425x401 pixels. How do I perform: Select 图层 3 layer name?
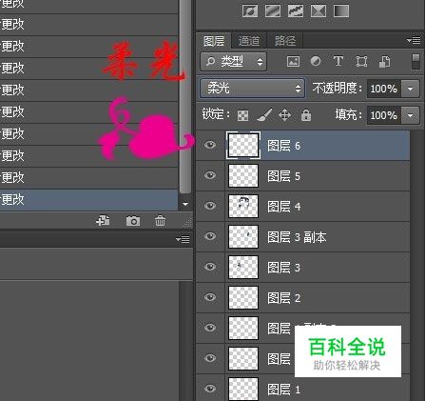point(283,268)
